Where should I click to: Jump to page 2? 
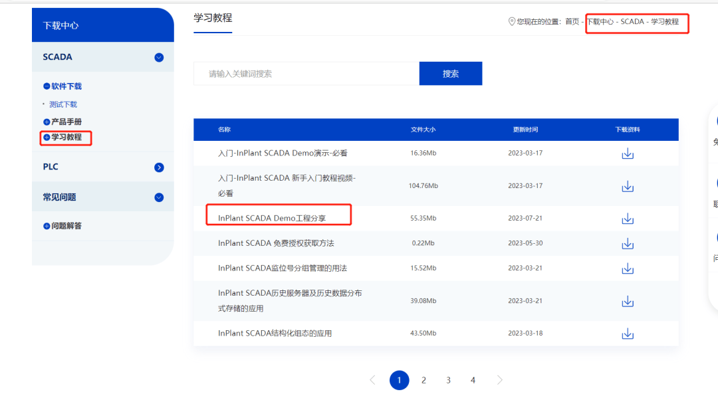pos(423,380)
